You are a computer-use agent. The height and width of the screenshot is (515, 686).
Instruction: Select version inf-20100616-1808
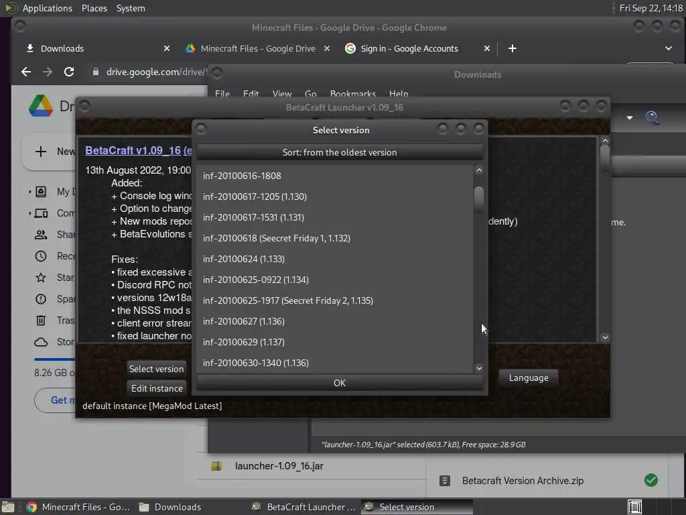(335, 176)
